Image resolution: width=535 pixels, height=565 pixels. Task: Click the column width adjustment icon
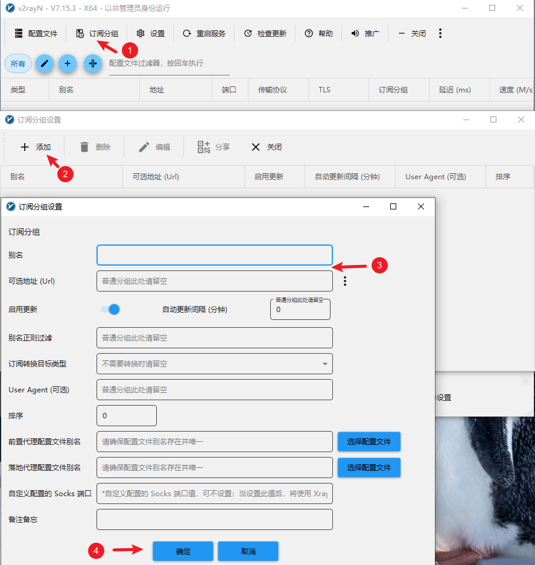pyautogui.click(x=92, y=63)
